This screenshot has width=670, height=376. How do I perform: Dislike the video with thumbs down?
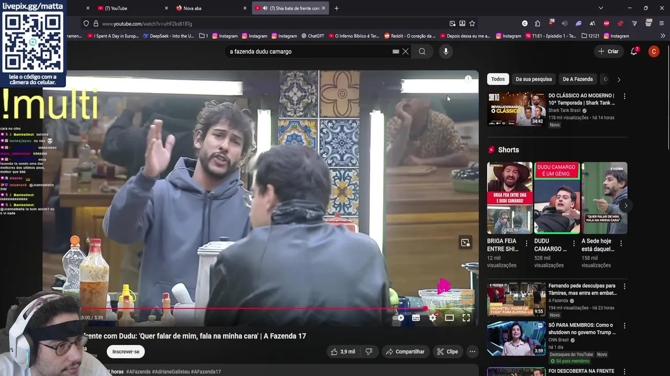[x=369, y=351]
